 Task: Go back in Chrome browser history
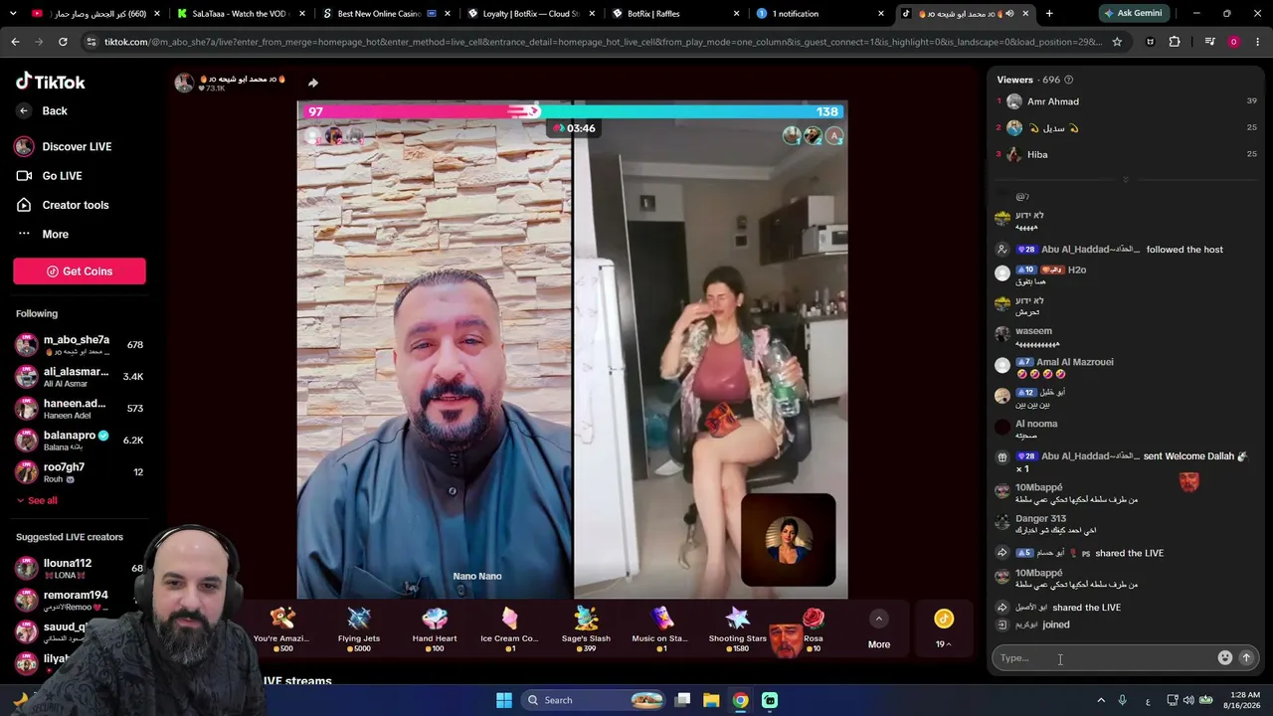point(15,42)
